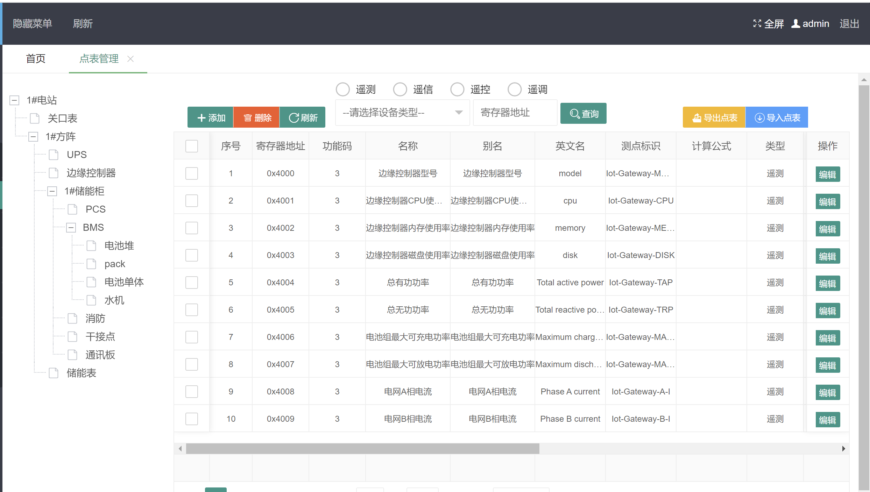
Task: Click file icon beside 通讯板 node
Action: point(72,355)
